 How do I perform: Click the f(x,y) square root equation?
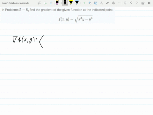(x=76, y=19)
